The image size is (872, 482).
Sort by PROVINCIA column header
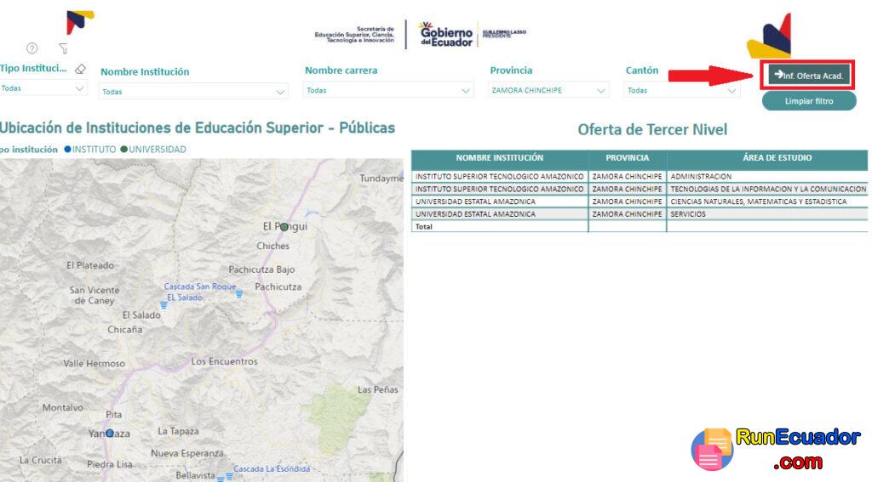[x=628, y=158]
